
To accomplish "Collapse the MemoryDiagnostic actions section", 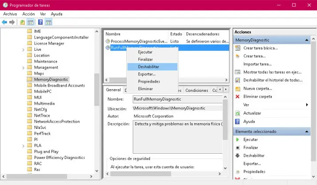I will (x=307, y=40).
